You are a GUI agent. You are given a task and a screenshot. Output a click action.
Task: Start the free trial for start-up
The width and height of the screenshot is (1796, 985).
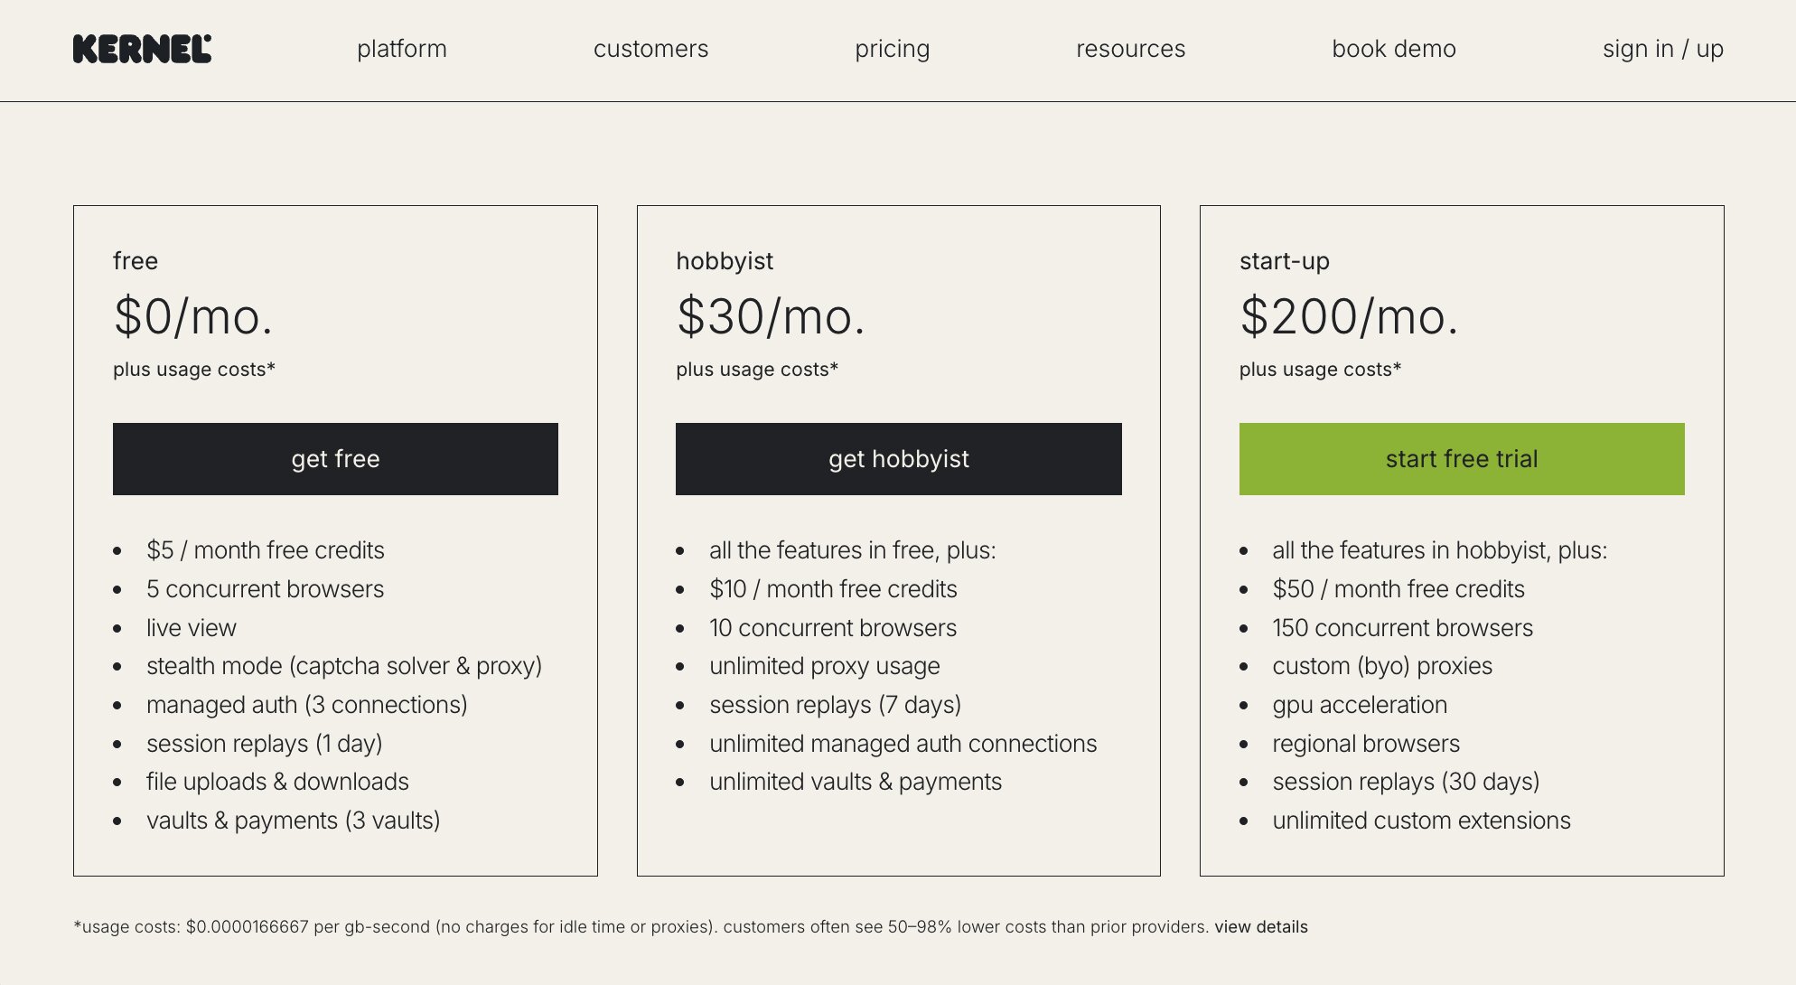[1462, 459]
